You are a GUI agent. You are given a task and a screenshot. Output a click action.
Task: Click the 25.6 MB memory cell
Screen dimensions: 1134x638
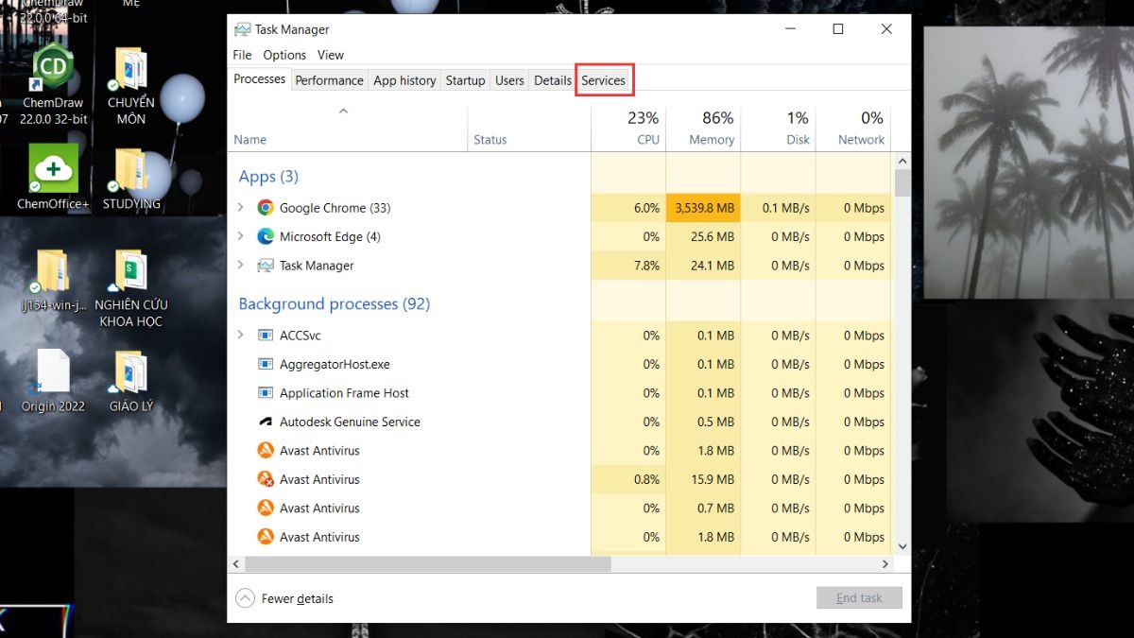pyautogui.click(x=703, y=236)
